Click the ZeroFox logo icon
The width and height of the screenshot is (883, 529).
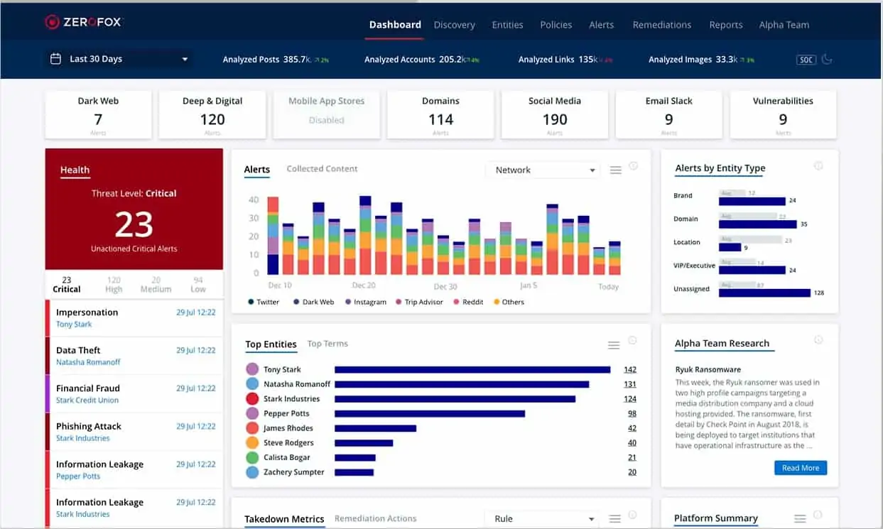pos(52,23)
